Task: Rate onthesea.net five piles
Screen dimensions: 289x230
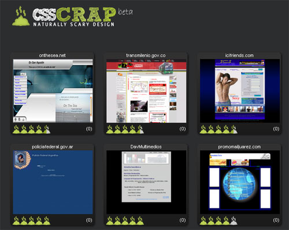Action: (47, 129)
